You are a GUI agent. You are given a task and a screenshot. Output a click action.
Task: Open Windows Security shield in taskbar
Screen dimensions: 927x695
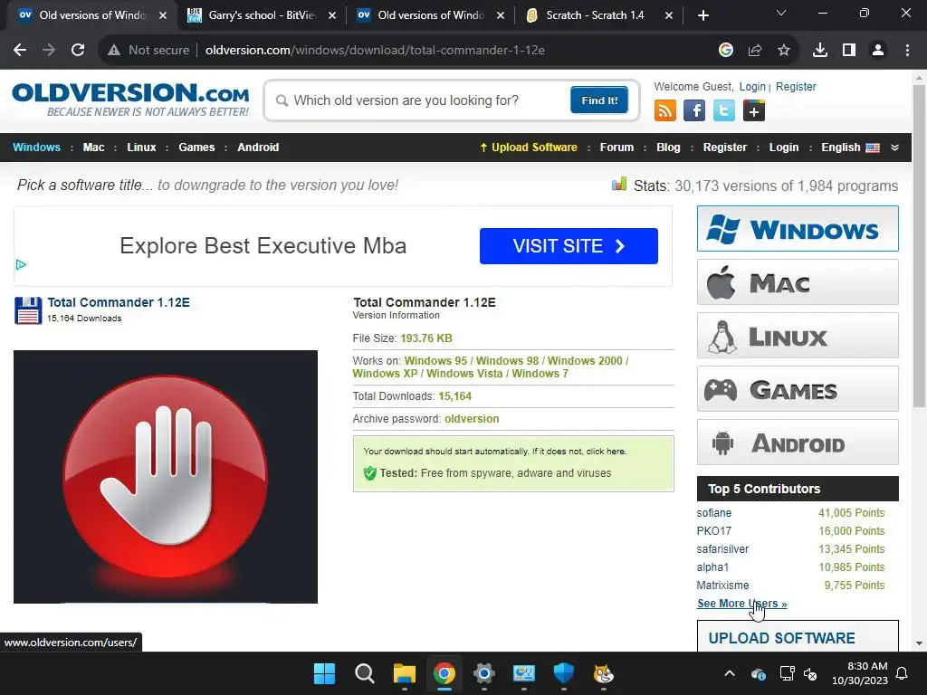(x=563, y=673)
